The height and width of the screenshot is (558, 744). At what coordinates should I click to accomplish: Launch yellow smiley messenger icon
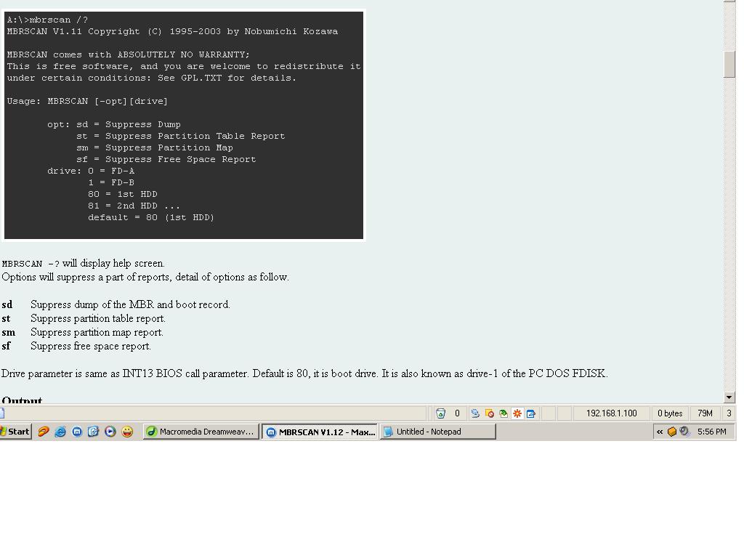(127, 432)
